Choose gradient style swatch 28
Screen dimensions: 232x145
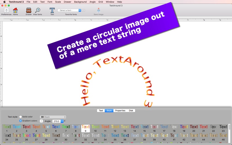[x=46, y=137]
